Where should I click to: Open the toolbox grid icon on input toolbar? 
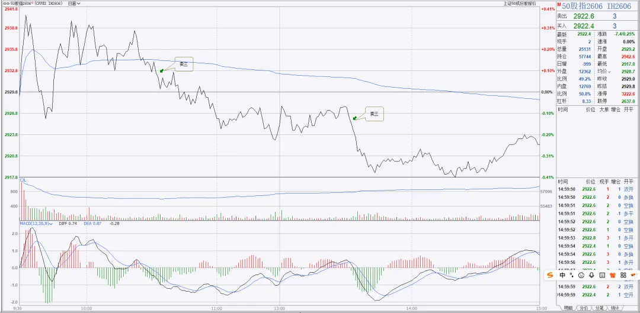point(623,276)
